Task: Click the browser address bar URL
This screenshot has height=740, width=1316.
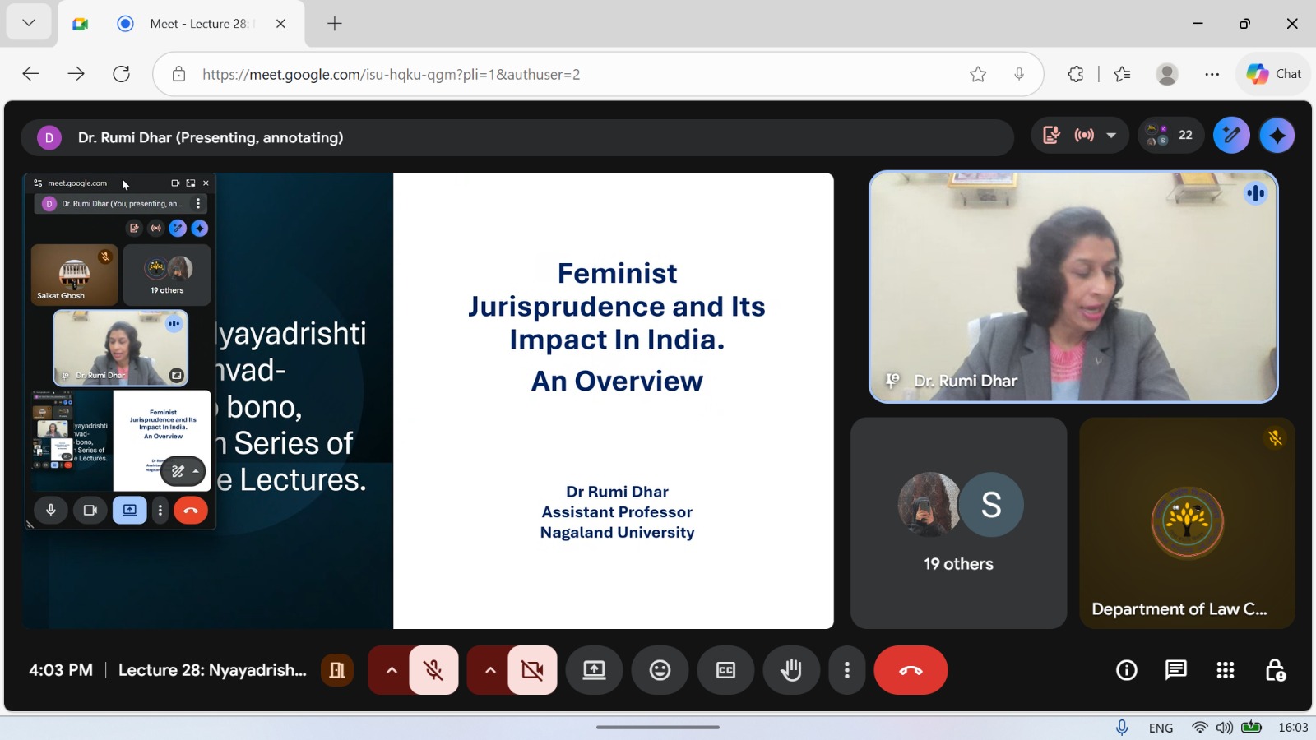Action: (x=391, y=75)
